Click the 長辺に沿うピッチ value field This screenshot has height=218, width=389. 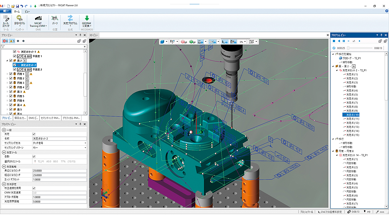coord(60,171)
